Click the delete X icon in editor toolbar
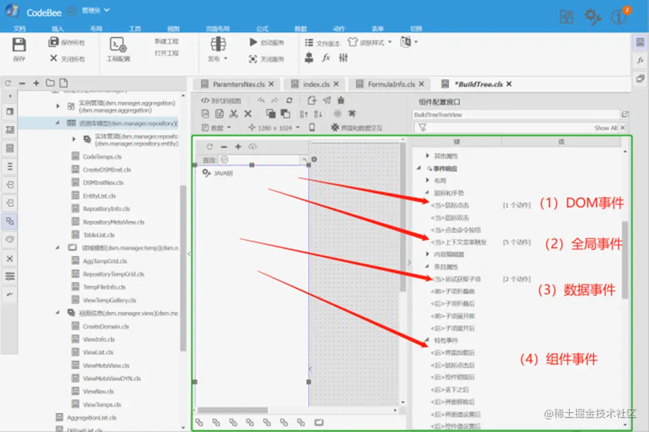649x432 pixels. (x=248, y=114)
